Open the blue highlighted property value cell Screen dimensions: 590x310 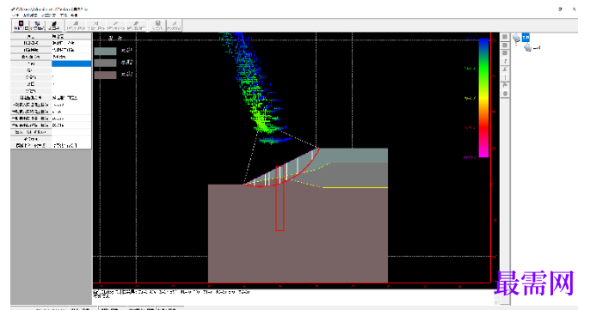point(71,64)
